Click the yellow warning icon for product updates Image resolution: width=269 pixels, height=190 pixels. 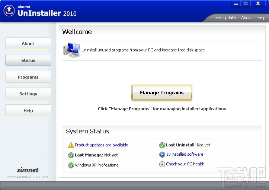click(71, 145)
